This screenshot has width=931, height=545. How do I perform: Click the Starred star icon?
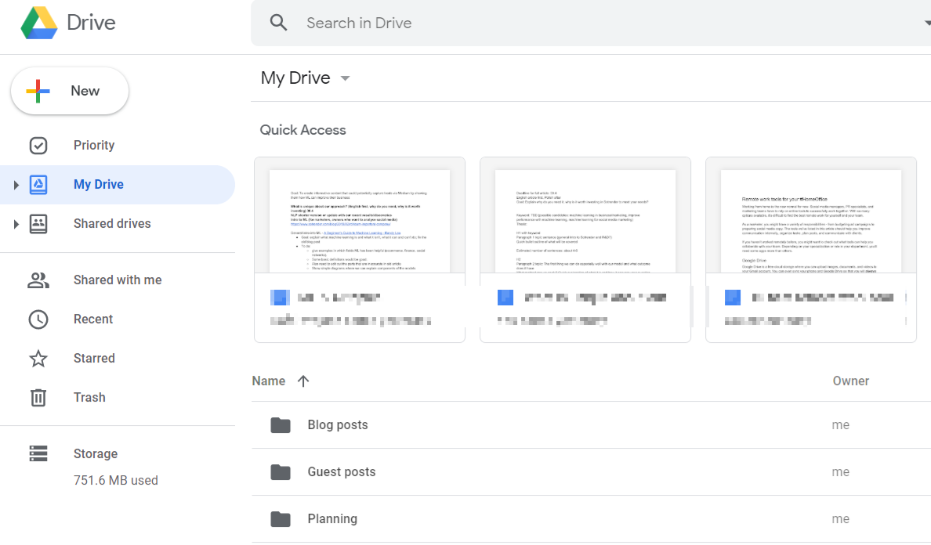pyautogui.click(x=38, y=359)
